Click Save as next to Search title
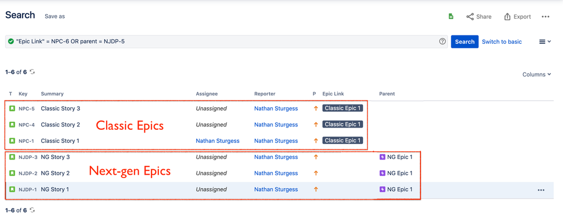 (55, 16)
